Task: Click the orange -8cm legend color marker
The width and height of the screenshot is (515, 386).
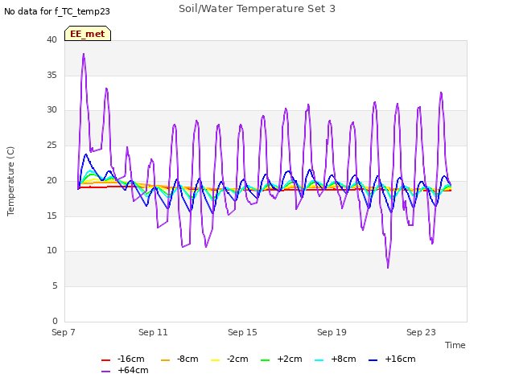Action: (165, 360)
